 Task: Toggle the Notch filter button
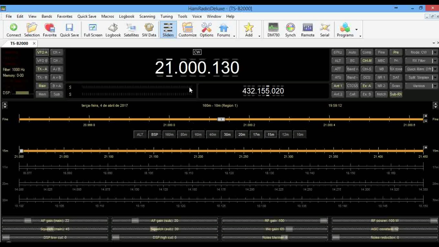pyautogui.click(x=381, y=94)
